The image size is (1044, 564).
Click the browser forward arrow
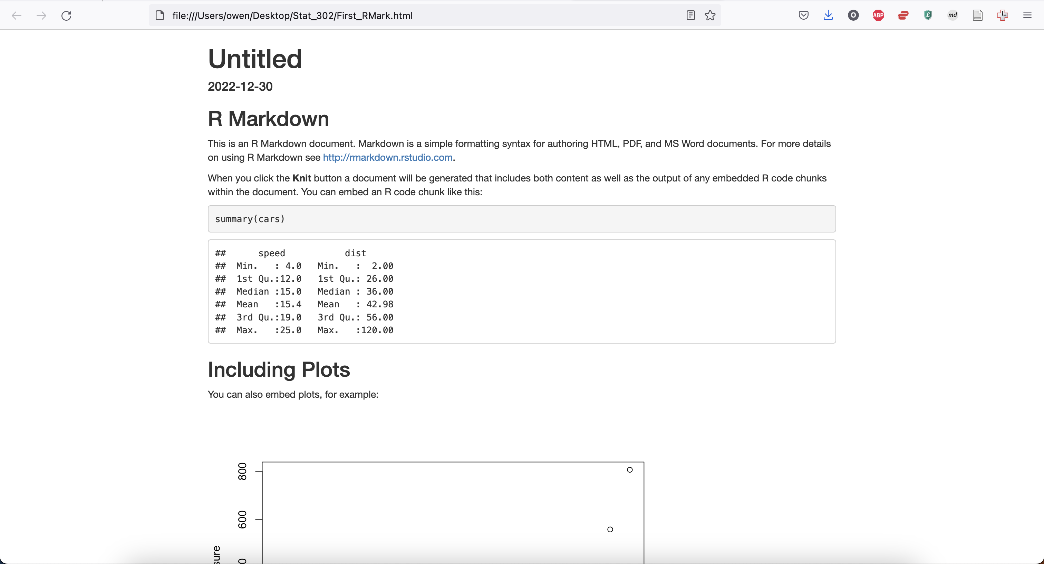click(x=41, y=16)
